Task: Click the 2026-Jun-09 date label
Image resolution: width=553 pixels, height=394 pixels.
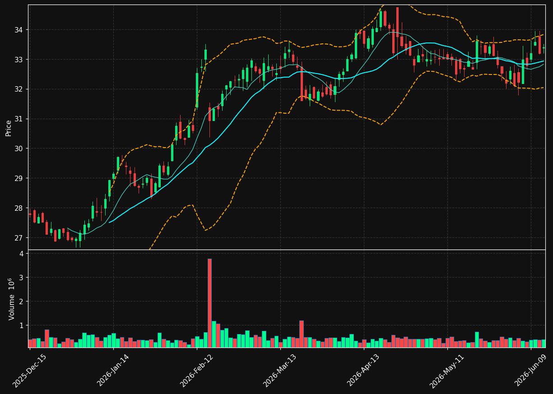Action: pos(531,371)
